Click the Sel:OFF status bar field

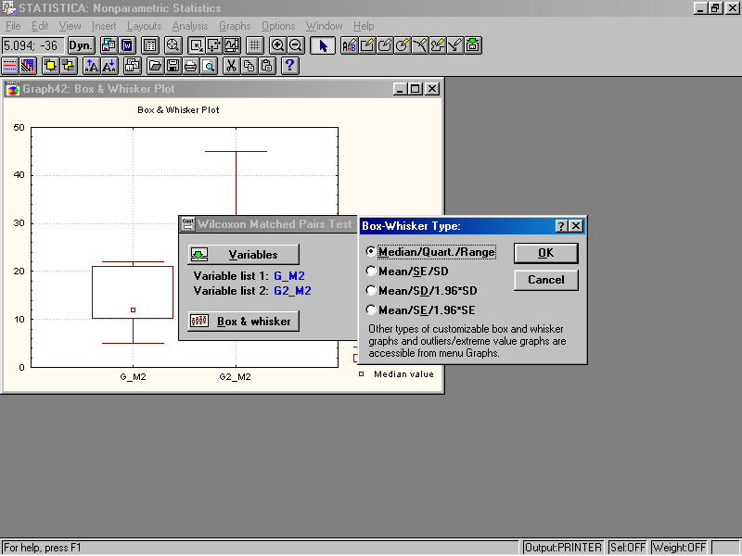pyautogui.click(x=627, y=548)
